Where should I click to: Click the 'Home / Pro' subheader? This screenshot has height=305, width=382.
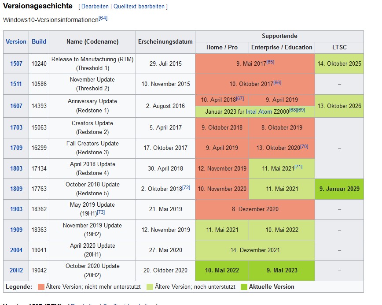pos(222,47)
